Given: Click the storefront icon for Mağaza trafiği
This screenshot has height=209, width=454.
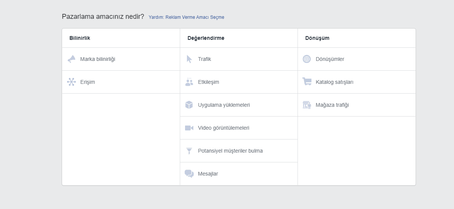Looking at the screenshot, I should point(307,105).
